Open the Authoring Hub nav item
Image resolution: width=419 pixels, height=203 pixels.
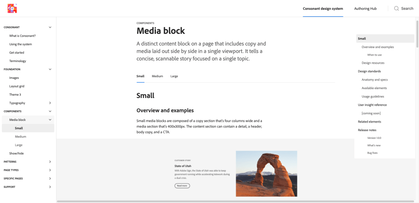pyautogui.click(x=366, y=9)
